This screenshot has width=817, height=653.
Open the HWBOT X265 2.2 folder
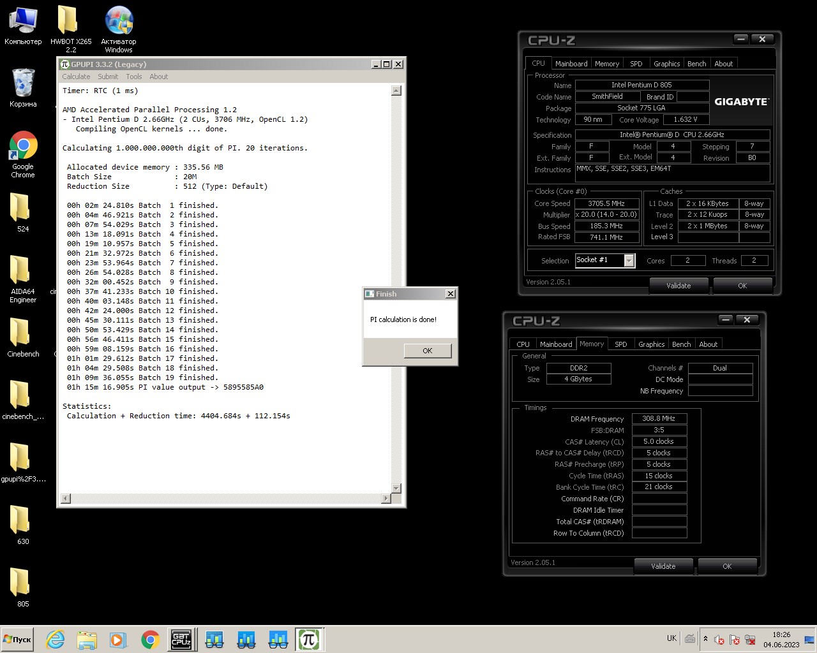(70, 29)
